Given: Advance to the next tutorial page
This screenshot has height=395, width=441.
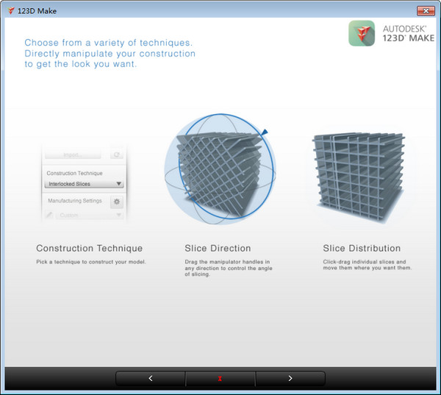Looking at the screenshot, I should click(290, 378).
